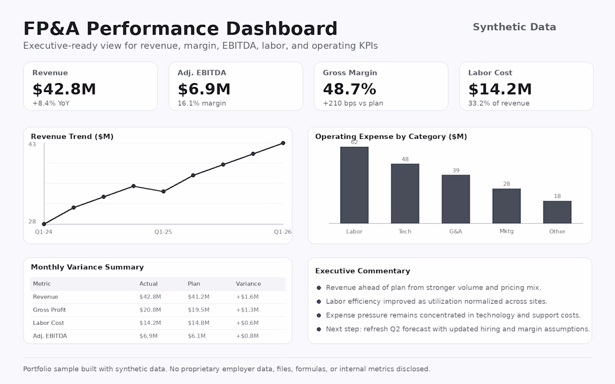Click the Portfolio sample footer disclaimer
Image resolution: width=615 pixels, height=384 pixels.
pos(226,369)
